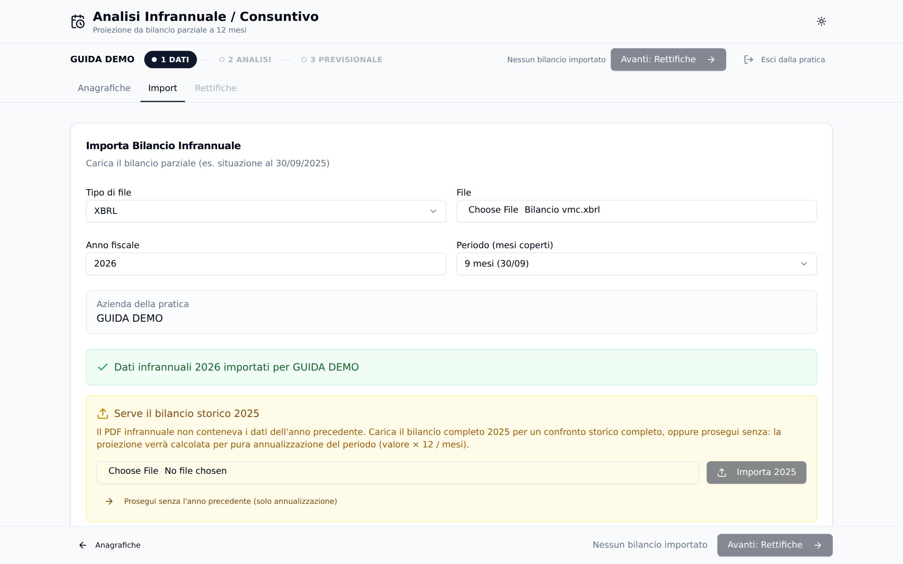Go to step 3 PREVISIONALE
This screenshot has height=564, width=903.
[342, 60]
